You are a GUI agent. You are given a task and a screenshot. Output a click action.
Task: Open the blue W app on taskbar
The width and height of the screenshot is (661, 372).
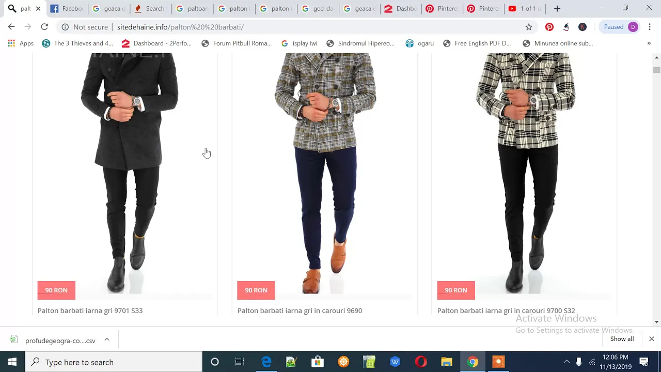pos(395,362)
